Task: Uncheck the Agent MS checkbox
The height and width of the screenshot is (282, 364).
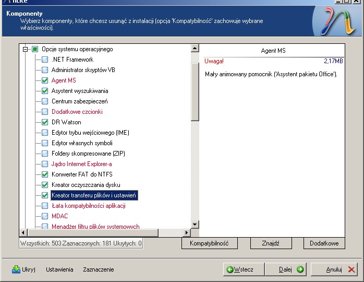Action: (45, 80)
